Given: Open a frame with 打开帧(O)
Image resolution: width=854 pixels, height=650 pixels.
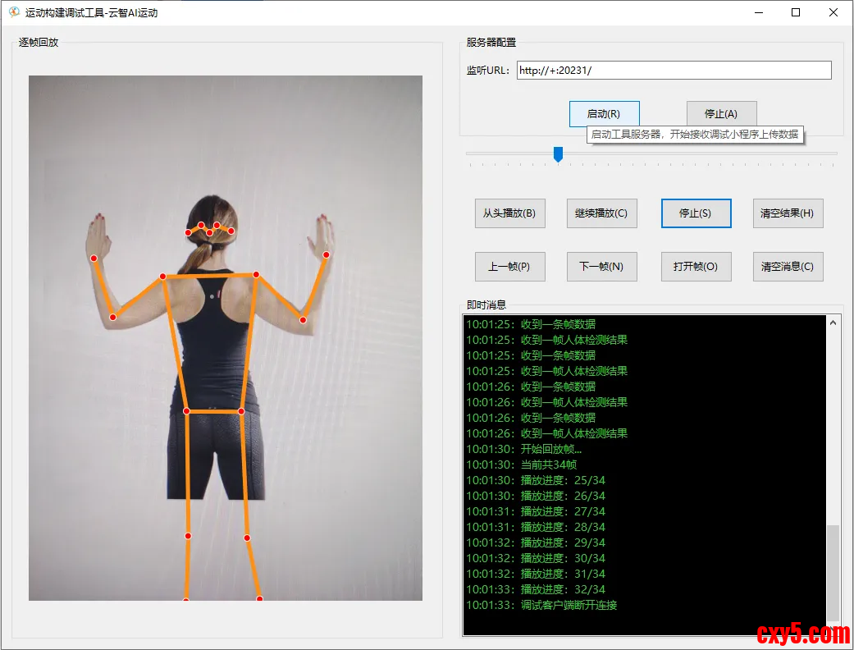Looking at the screenshot, I should click(696, 267).
